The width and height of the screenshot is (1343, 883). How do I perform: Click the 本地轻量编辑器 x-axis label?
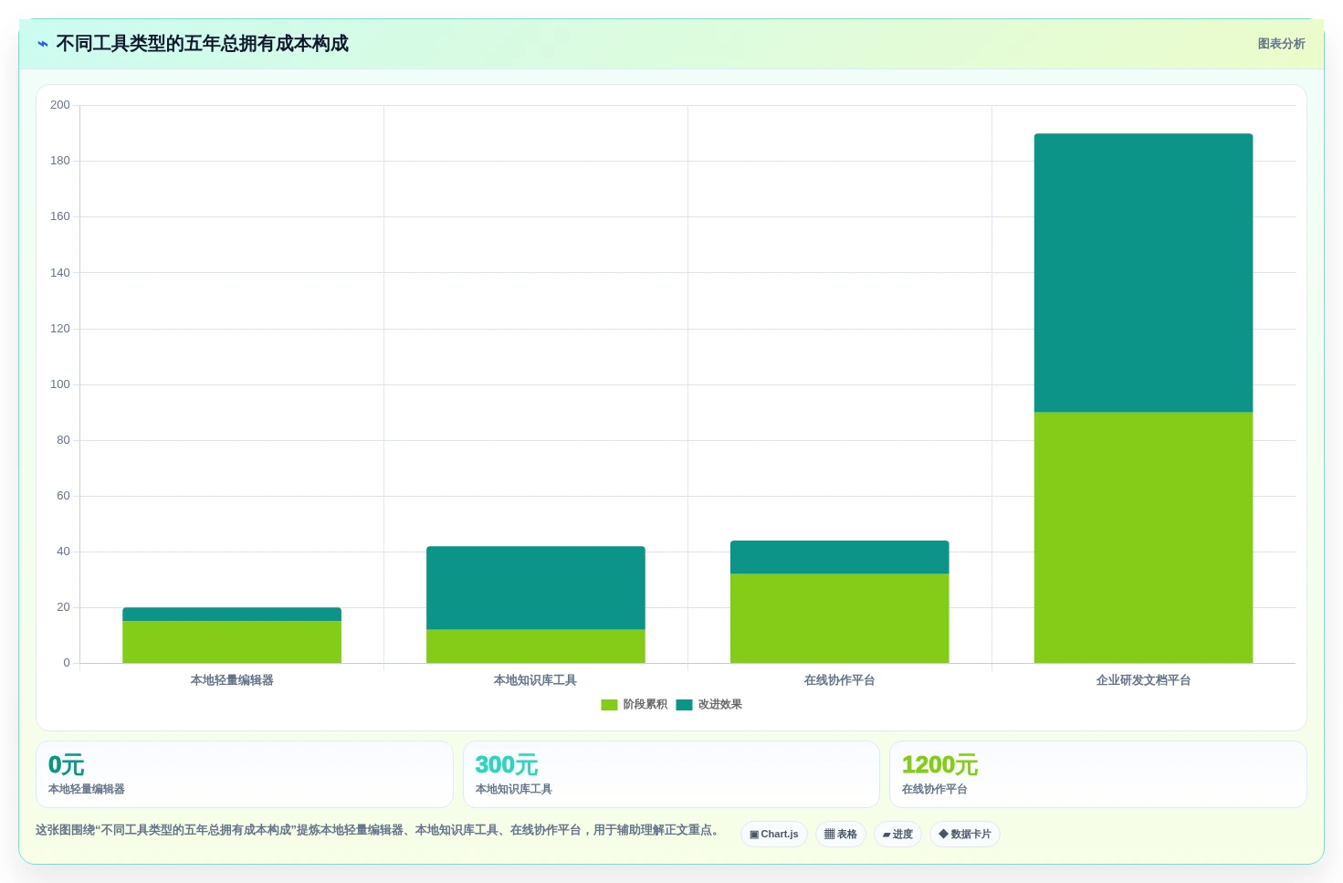tap(232, 680)
